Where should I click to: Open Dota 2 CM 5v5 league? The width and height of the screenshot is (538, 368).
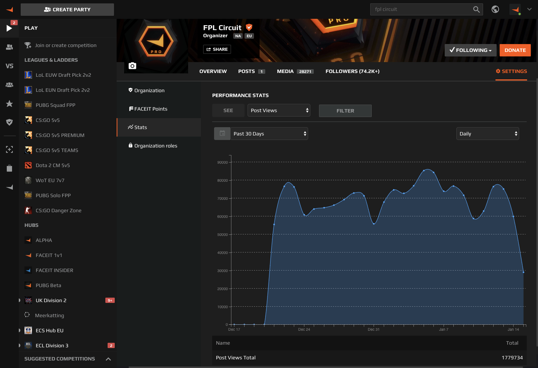[47, 165]
